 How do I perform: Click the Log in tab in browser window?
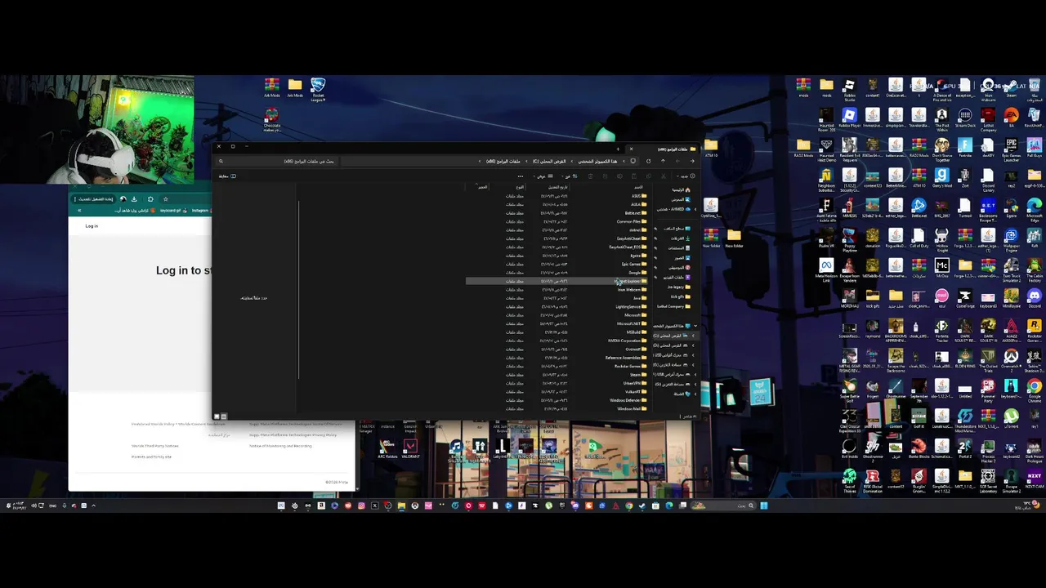click(92, 225)
